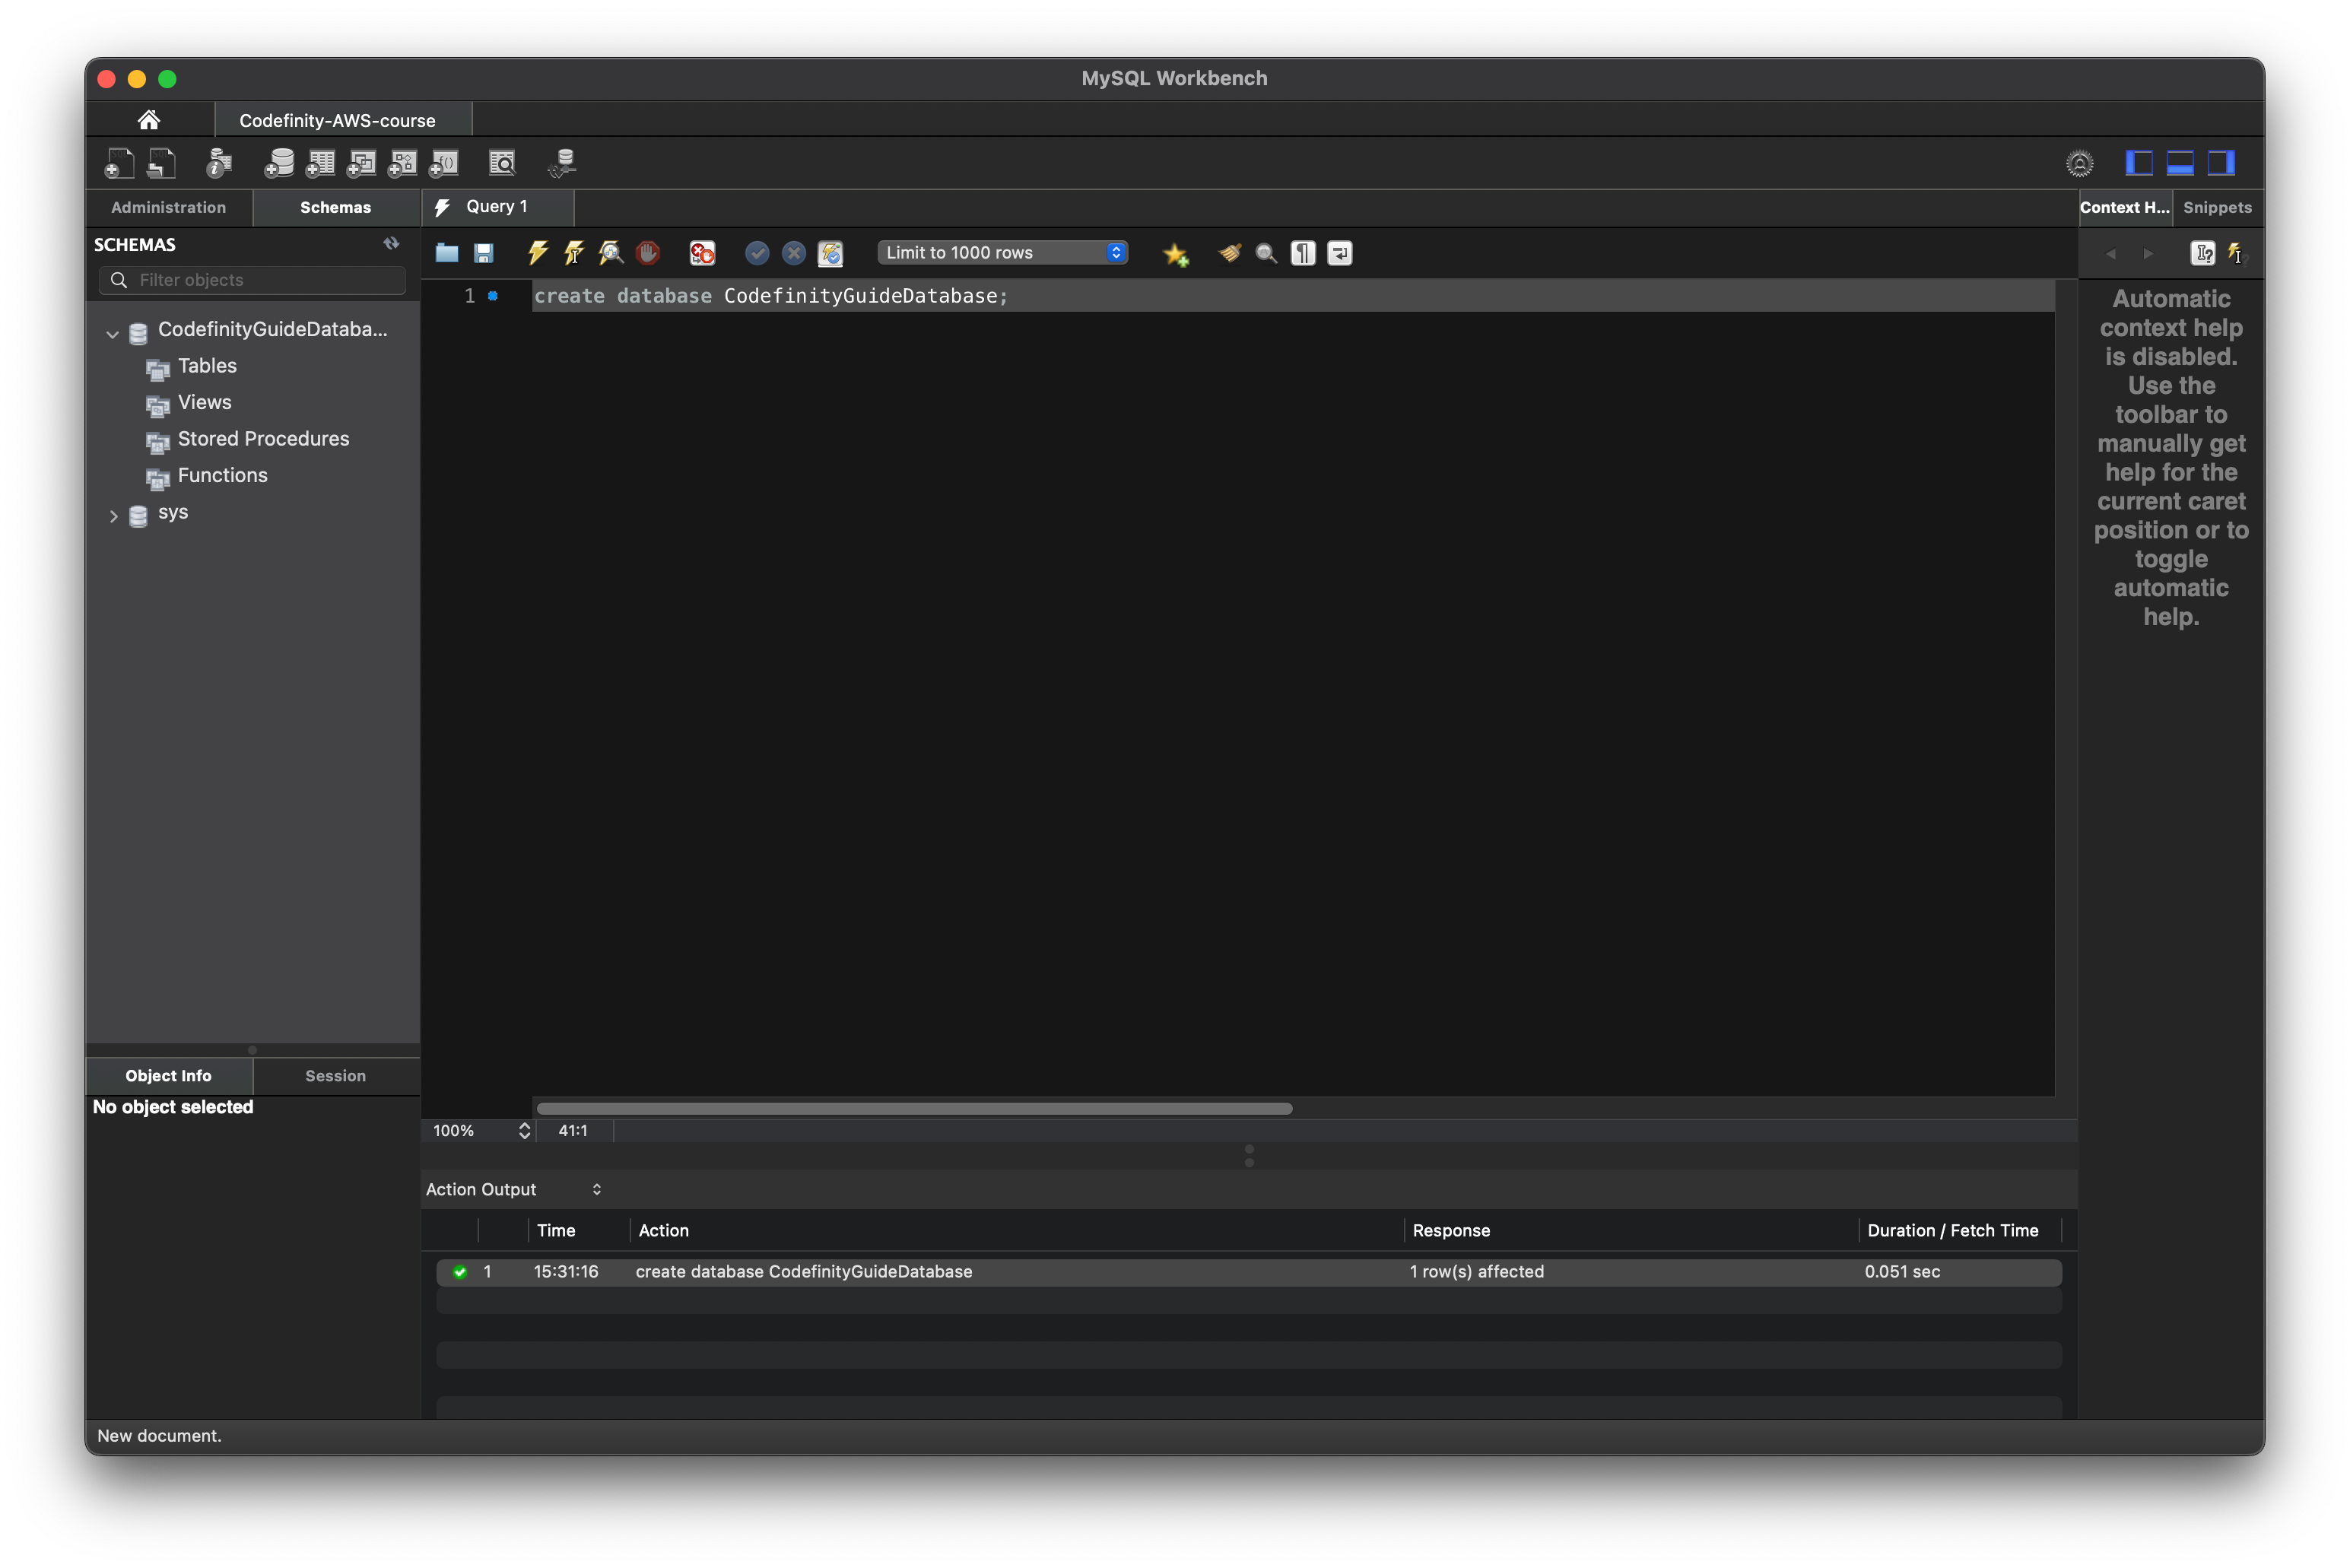Toggle autocommit mode

point(831,253)
